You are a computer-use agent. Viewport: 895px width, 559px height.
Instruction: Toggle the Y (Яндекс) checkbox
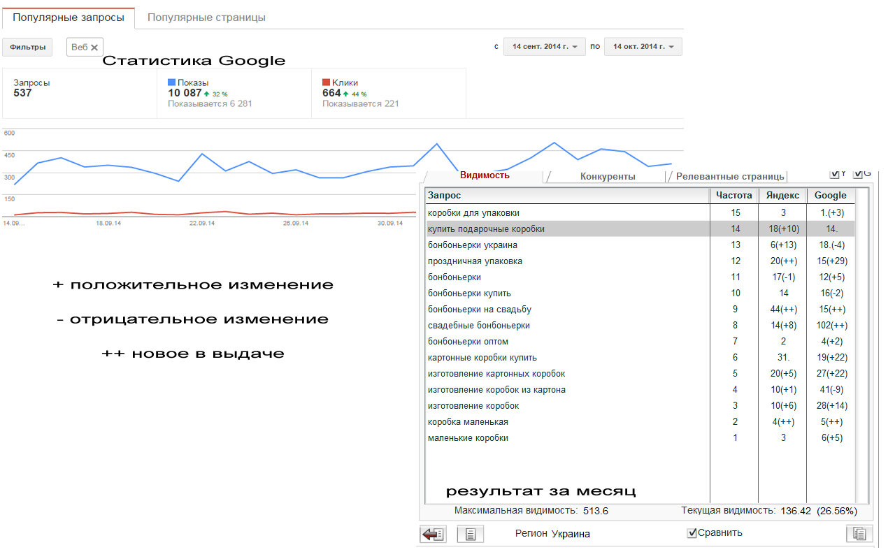point(834,173)
